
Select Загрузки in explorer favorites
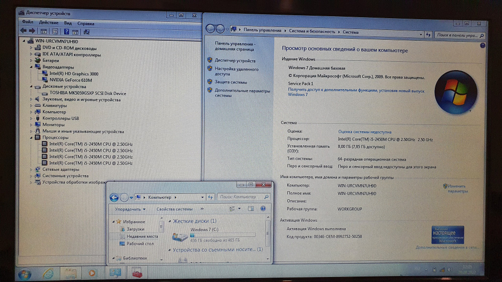[x=135, y=229]
